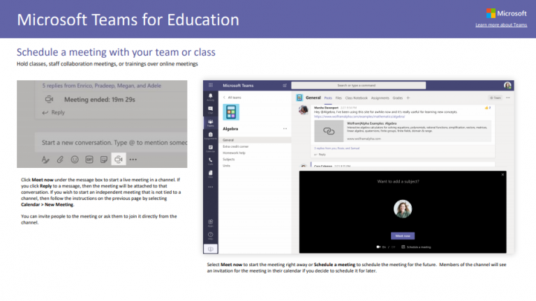Open the app launcher waffle icon
536x301 pixels.
click(211, 85)
